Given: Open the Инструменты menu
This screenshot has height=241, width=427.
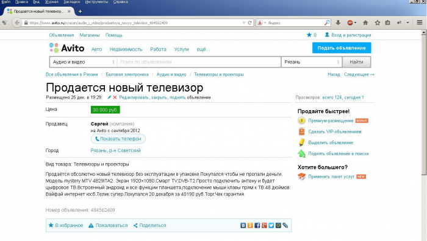Looking at the screenshot, I should 96,2.
